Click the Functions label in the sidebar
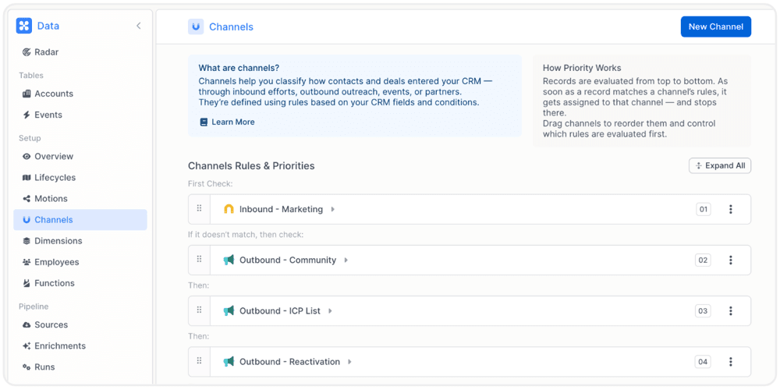The height and width of the screenshot is (390, 780). click(x=55, y=283)
